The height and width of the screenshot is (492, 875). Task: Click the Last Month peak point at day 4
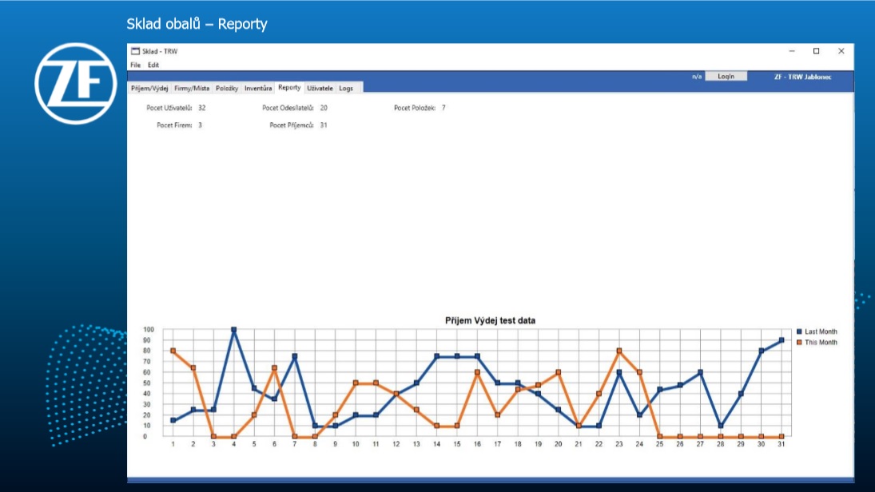[234, 330]
